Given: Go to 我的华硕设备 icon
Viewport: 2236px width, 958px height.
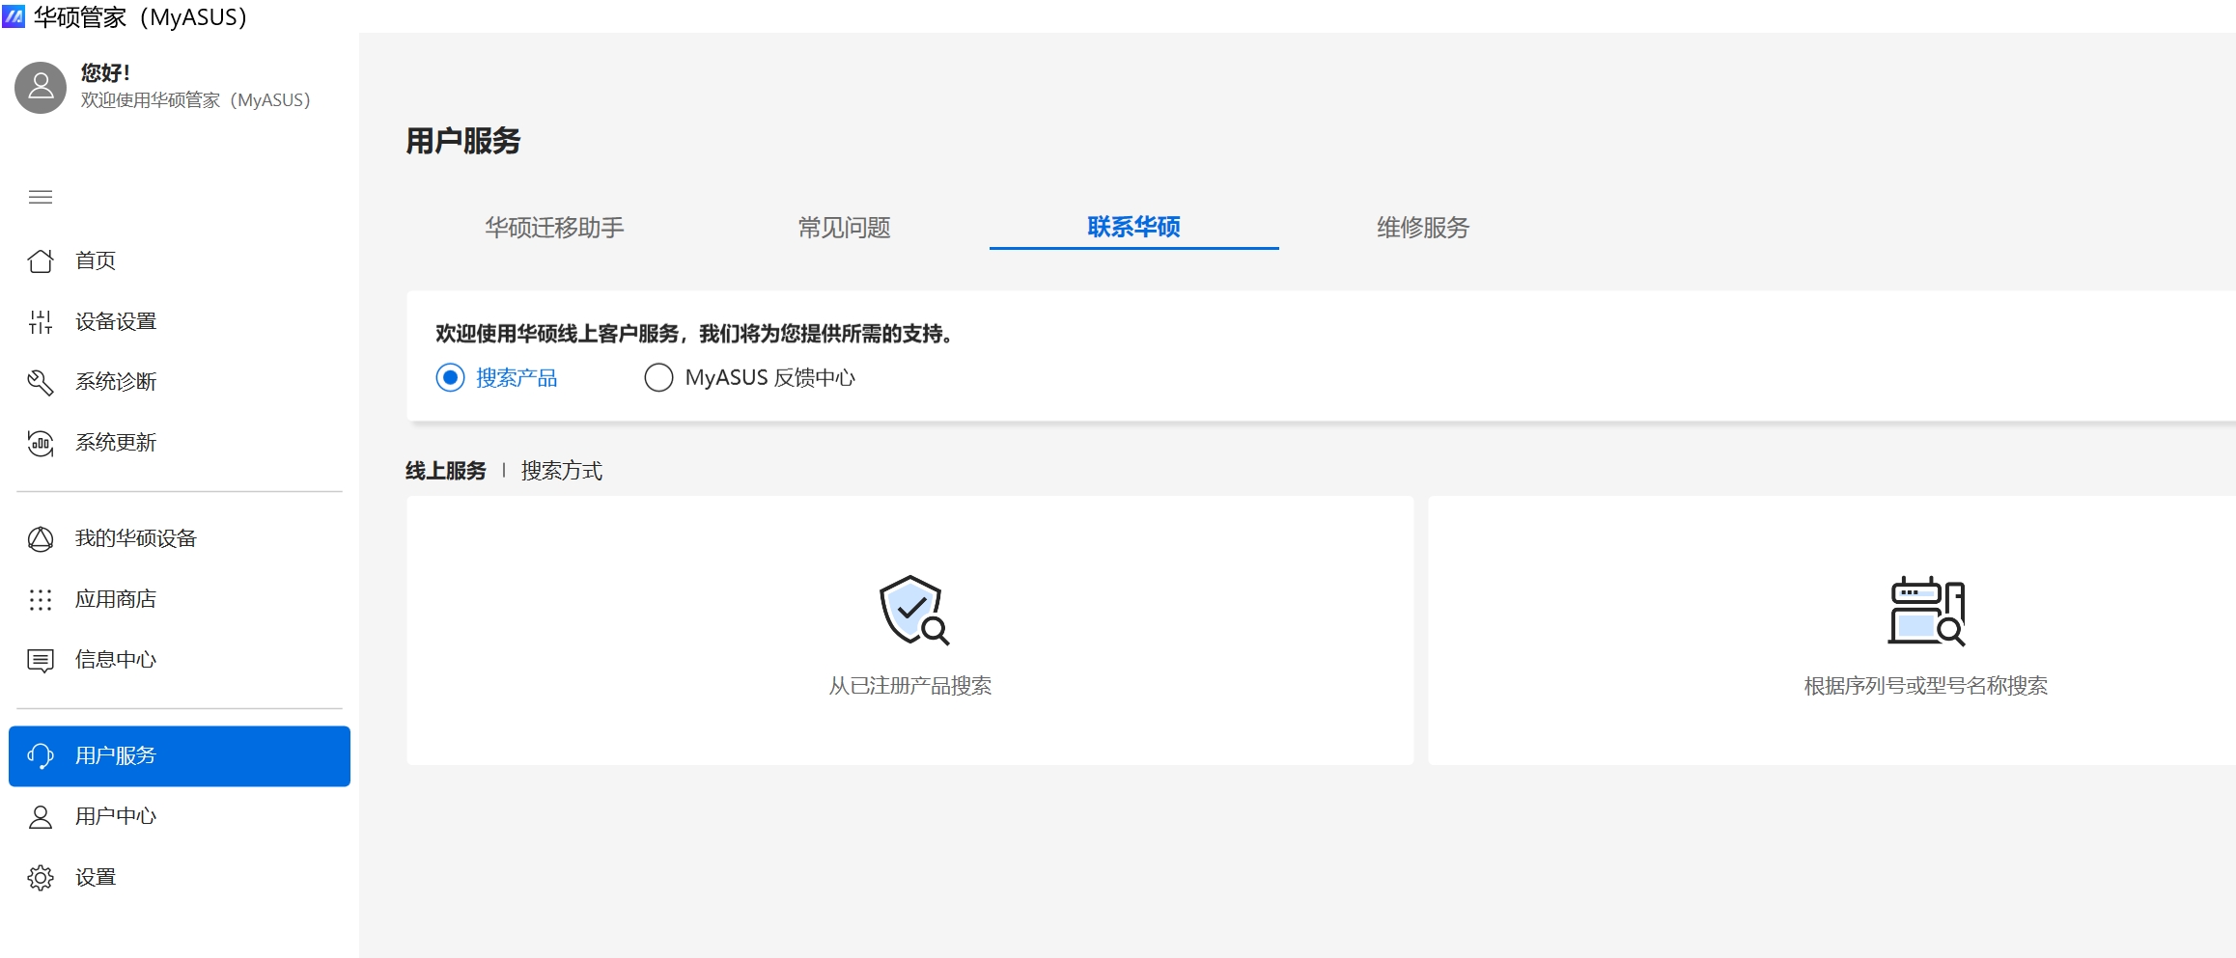Looking at the screenshot, I should pos(41,539).
